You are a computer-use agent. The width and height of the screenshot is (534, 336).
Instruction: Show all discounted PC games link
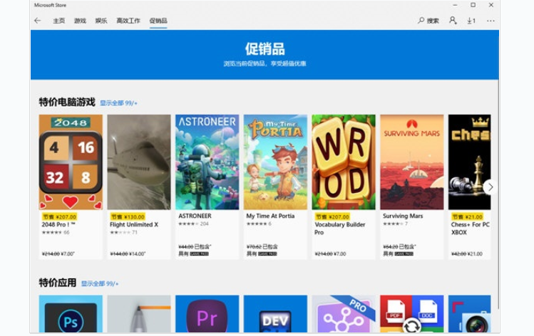(118, 103)
